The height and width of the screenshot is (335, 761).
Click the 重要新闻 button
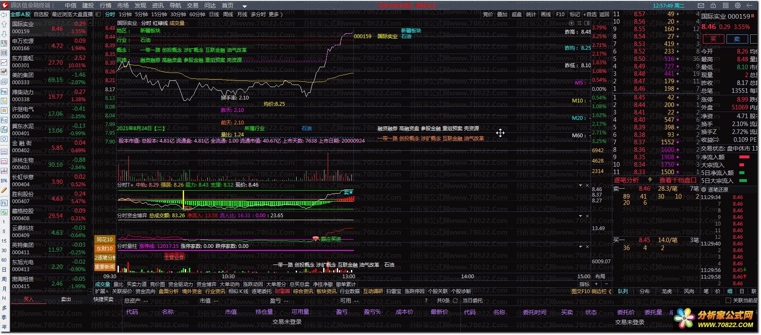pyautogui.click(x=105, y=267)
